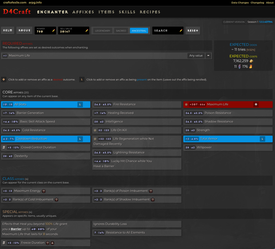Select the Willpower affix
This screenshot has height=249, width=275.
pos(228,147)
